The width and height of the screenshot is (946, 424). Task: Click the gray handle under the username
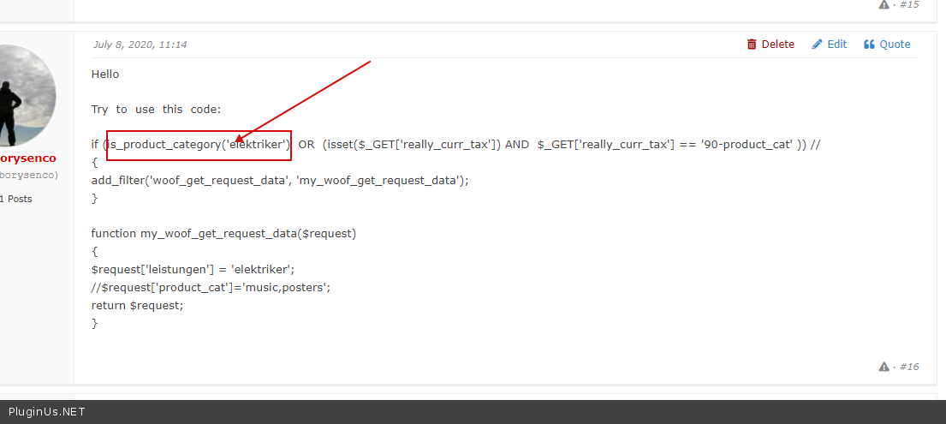(28, 175)
